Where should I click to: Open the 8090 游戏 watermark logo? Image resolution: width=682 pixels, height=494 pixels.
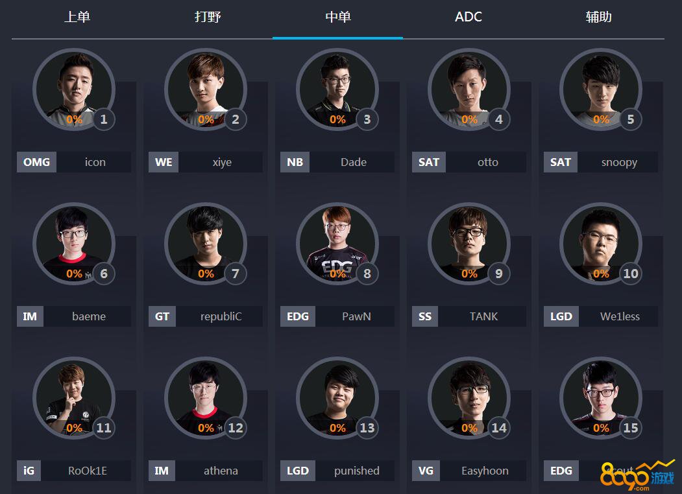[637, 476]
